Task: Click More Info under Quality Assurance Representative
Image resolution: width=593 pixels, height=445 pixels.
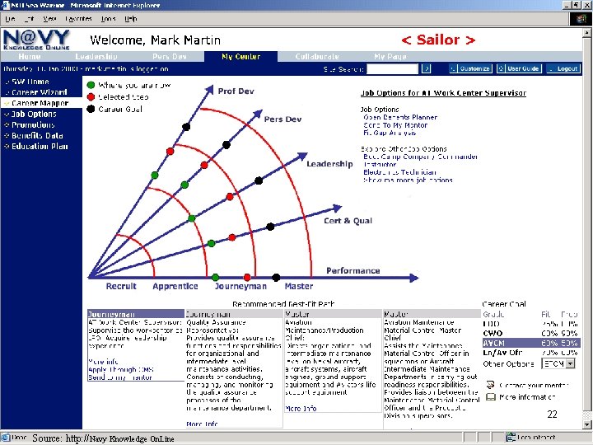Action: pos(202,424)
